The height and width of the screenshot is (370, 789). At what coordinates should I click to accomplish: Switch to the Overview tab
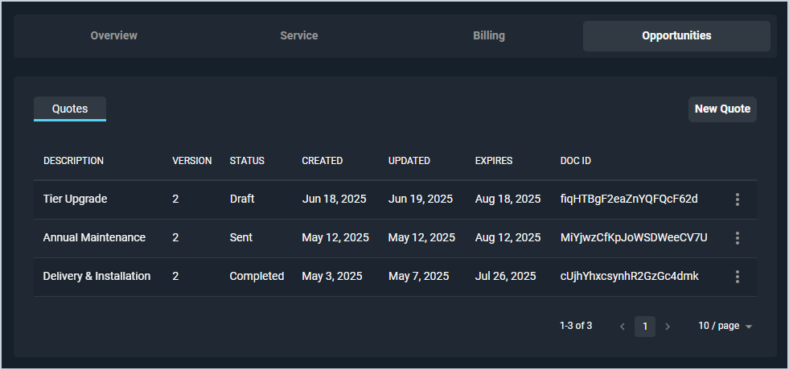tap(113, 36)
